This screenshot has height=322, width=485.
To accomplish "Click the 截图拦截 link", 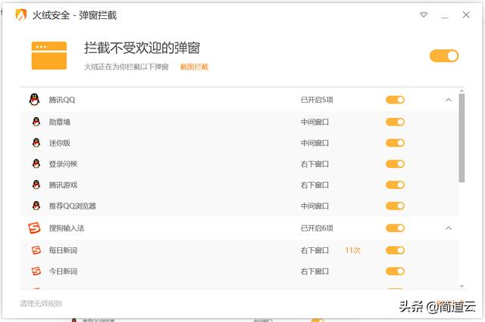I will 194,67.
